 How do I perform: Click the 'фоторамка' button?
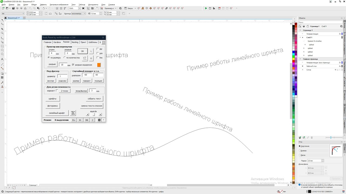point(52,106)
